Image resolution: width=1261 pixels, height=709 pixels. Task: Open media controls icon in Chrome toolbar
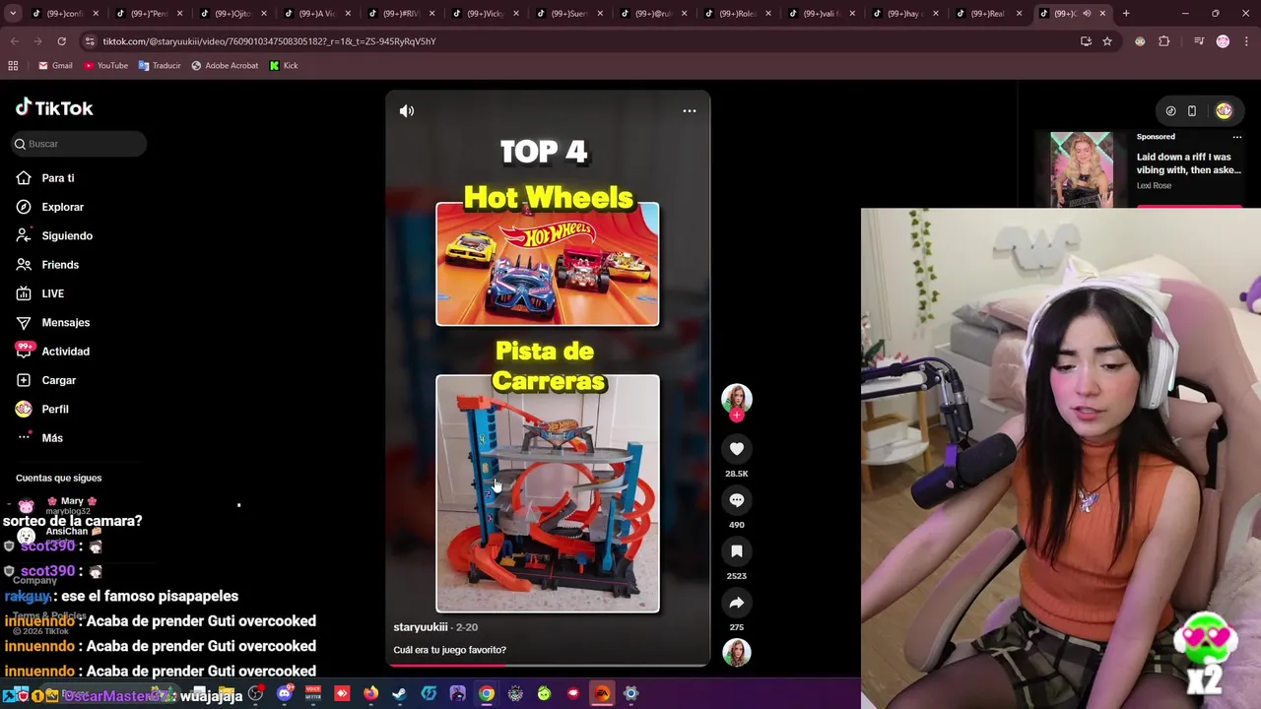coord(1199,41)
